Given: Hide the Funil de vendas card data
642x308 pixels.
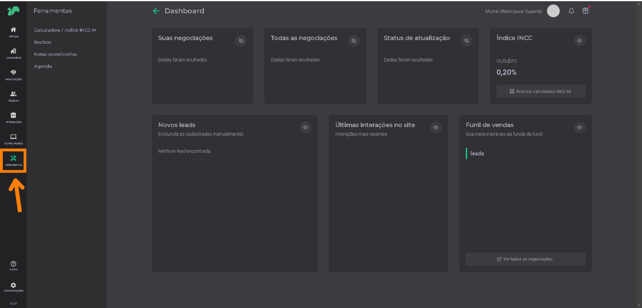Looking at the screenshot, I should (x=579, y=127).
